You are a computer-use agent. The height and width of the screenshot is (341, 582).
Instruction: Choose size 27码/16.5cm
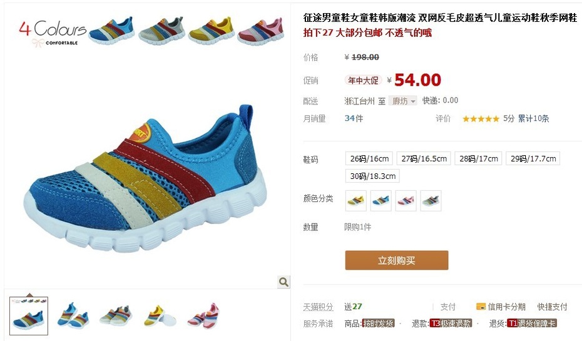(x=424, y=158)
